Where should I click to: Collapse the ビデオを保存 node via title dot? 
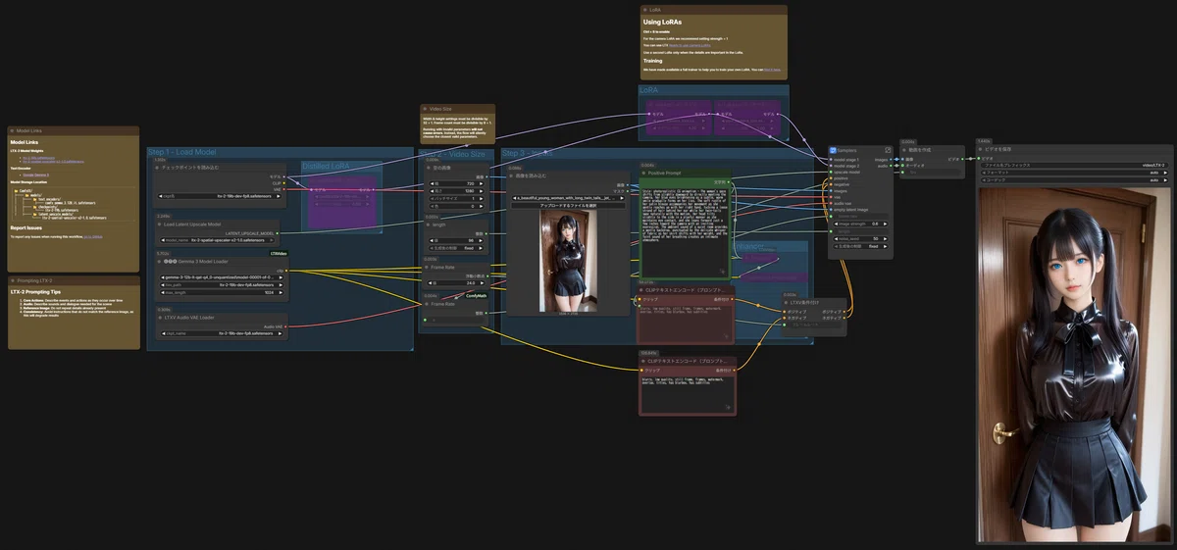pyautogui.click(x=982, y=149)
